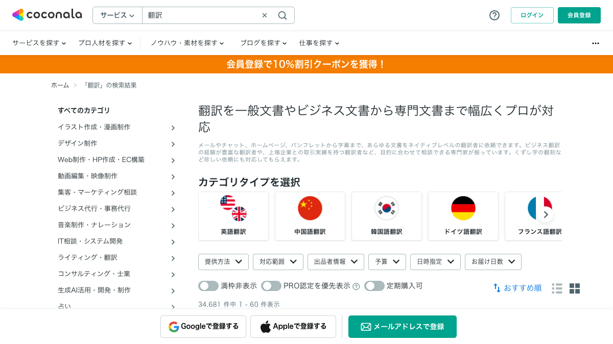The image size is (613, 344).
Task: Click the ログイン button
Action: pos(532,15)
